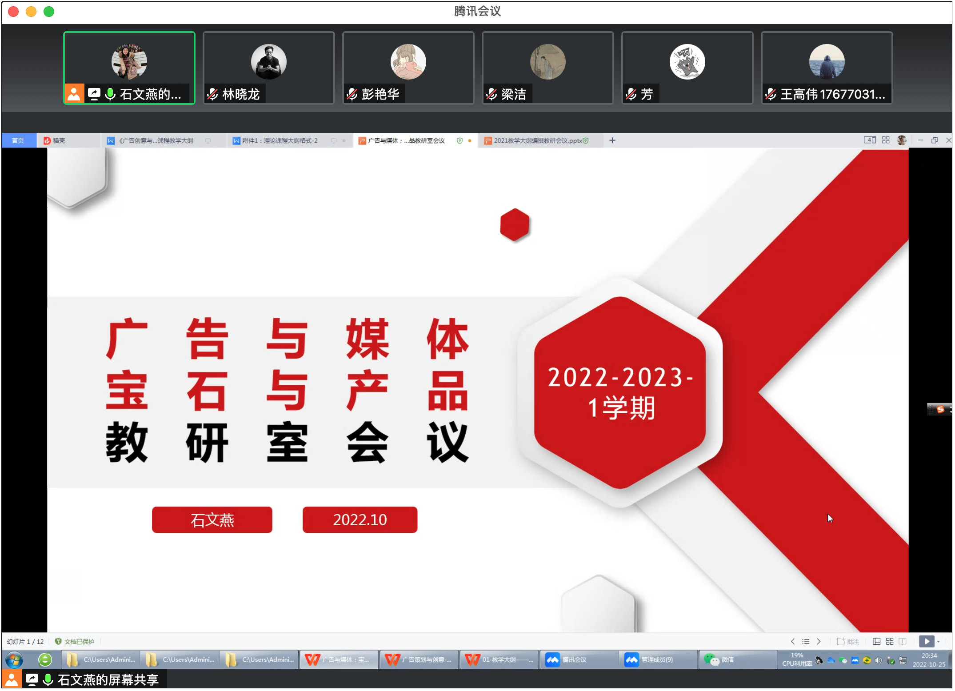The image size is (955, 691).
Task: Expand slideshow play options dropdown arrow
Action: (939, 641)
